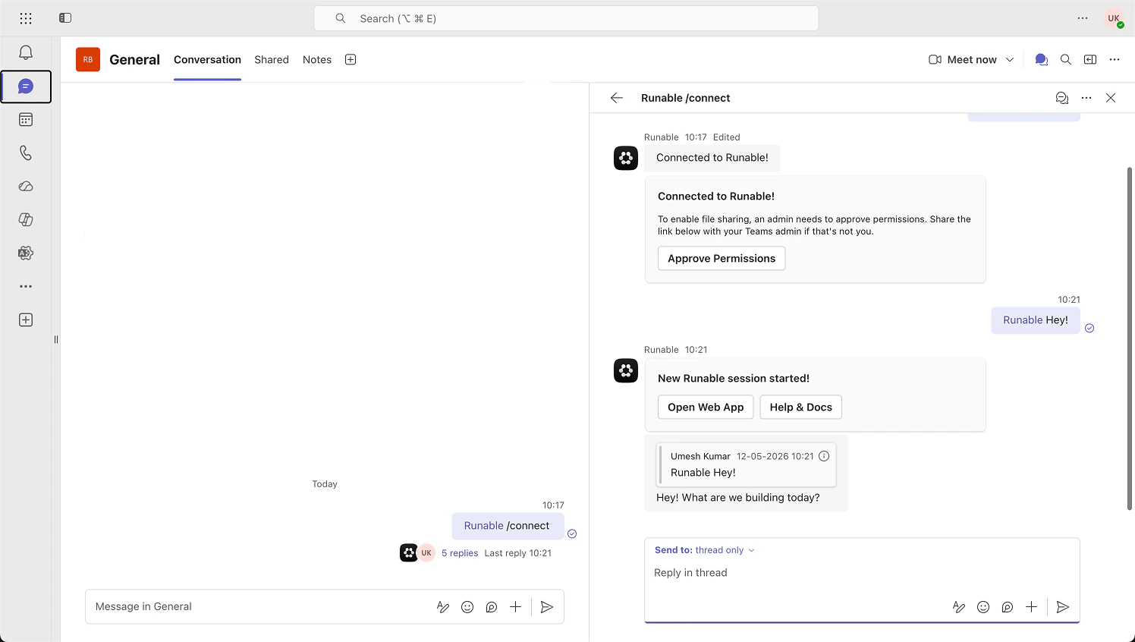
Task: Click the Runable mention in /connect message
Action: click(x=483, y=526)
